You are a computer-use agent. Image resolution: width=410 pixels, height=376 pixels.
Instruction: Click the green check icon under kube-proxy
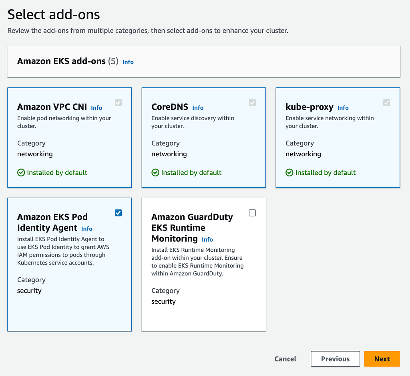tap(289, 172)
